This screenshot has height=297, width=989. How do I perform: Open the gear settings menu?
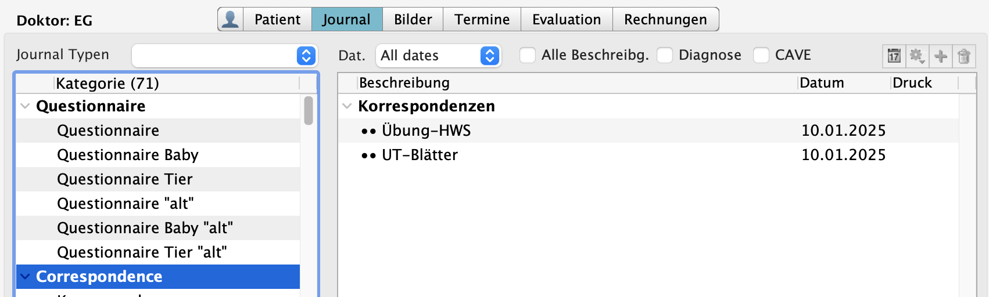pos(917,56)
